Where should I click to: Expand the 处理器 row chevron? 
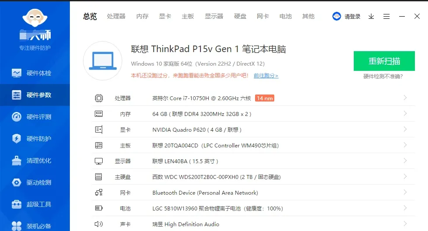coord(405,98)
